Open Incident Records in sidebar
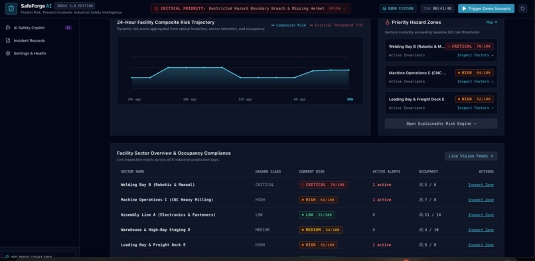Viewport: 535px width, 261px height. click(x=39, y=41)
